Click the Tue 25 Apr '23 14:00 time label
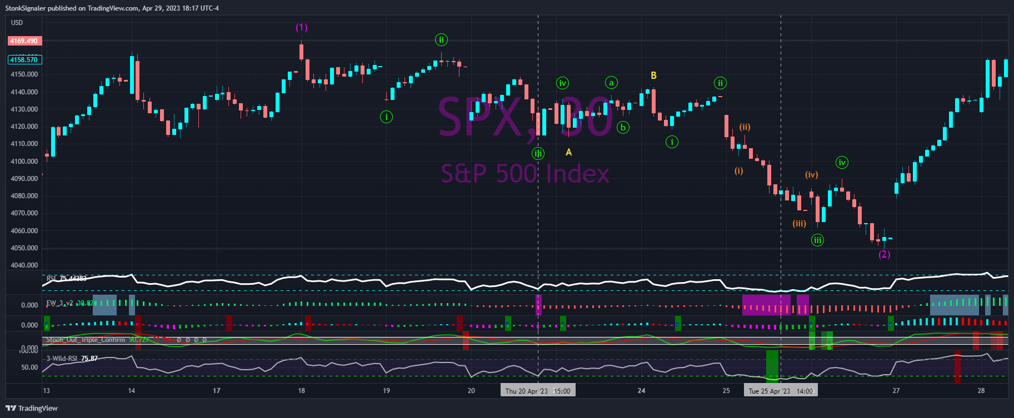Image resolution: width=1014 pixels, height=418 pixels. [781, 391]
